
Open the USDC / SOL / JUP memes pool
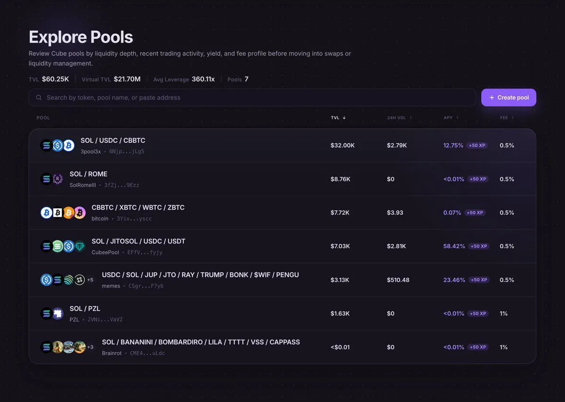coord(282,280)
